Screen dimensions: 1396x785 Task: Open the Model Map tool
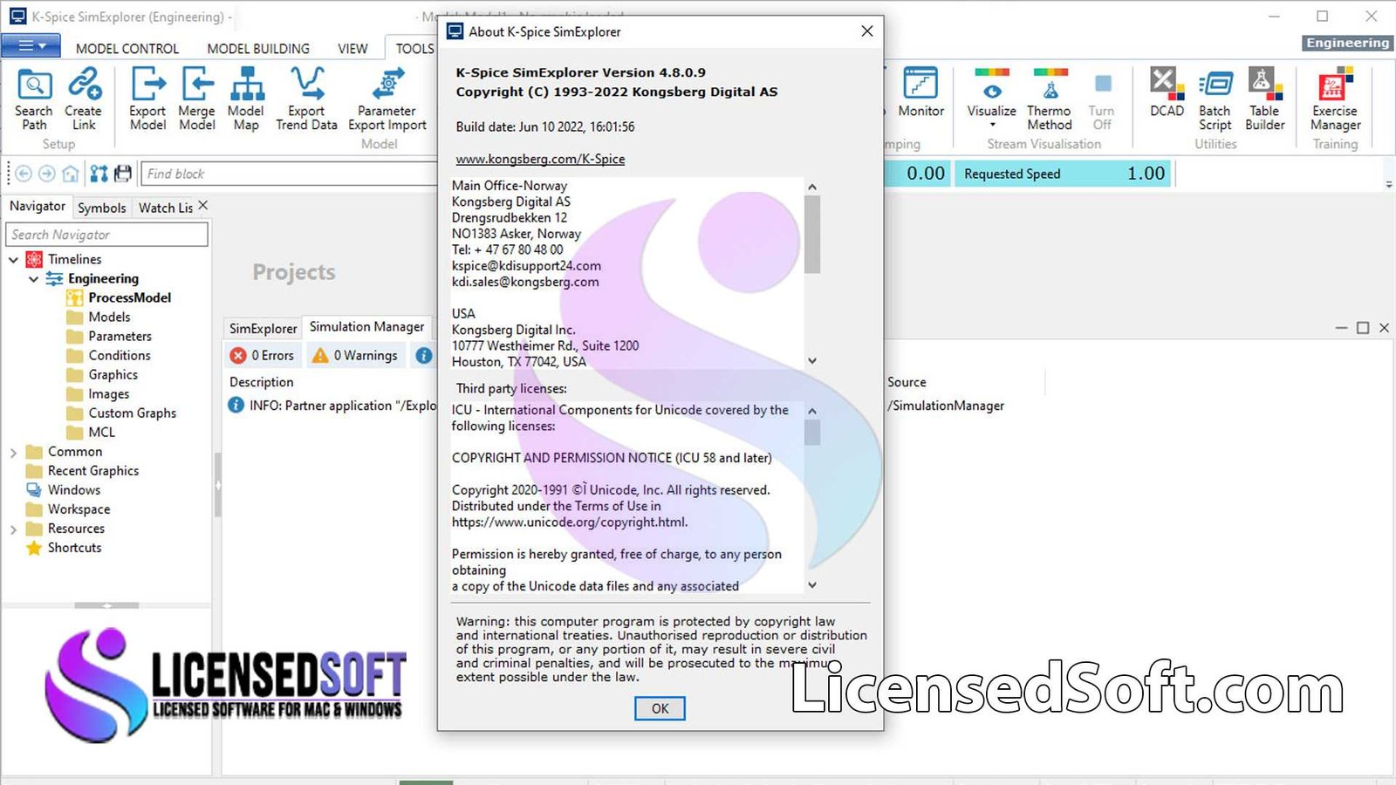click(246, 99)
